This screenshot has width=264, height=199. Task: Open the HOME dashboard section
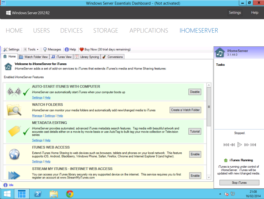point(14,30)
